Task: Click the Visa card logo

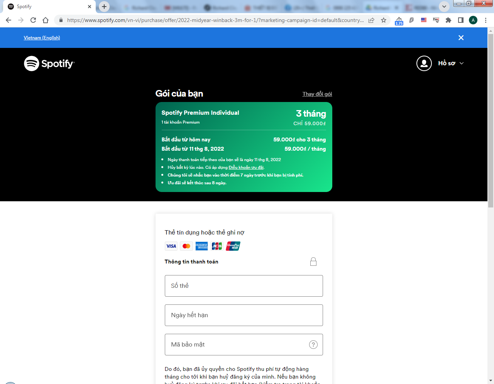Action: click(171, 246)
